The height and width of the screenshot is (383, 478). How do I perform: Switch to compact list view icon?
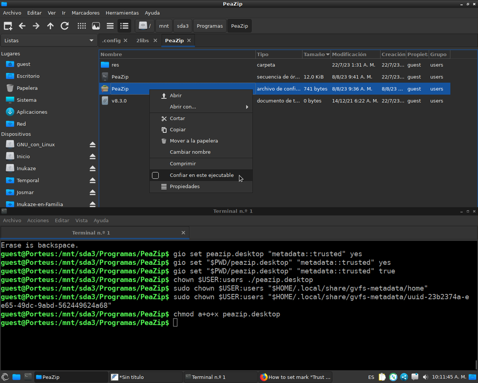(110, 26)
